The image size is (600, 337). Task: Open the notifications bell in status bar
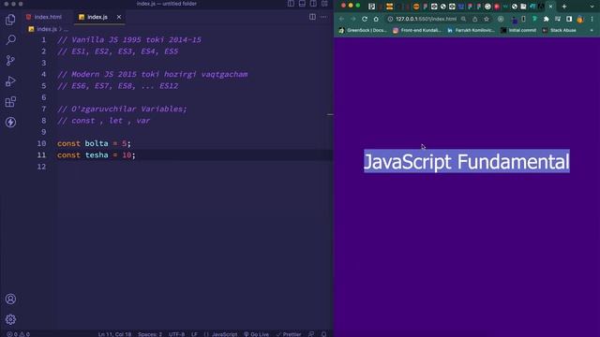(323, 334)
